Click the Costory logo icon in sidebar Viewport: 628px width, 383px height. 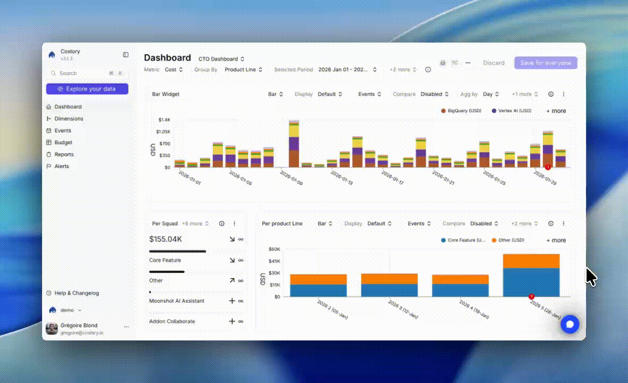pyautogui.click(x=52, y=54)
